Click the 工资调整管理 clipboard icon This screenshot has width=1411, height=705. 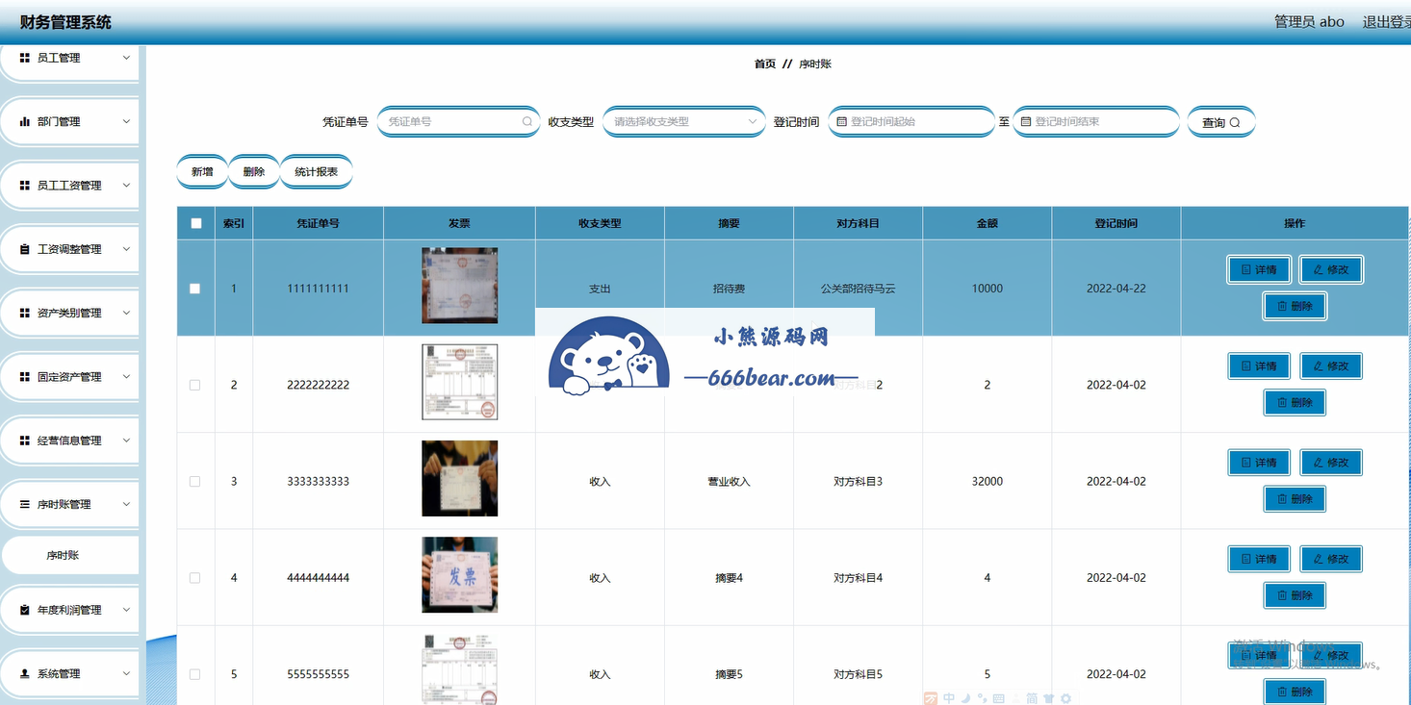click(25, 249)
